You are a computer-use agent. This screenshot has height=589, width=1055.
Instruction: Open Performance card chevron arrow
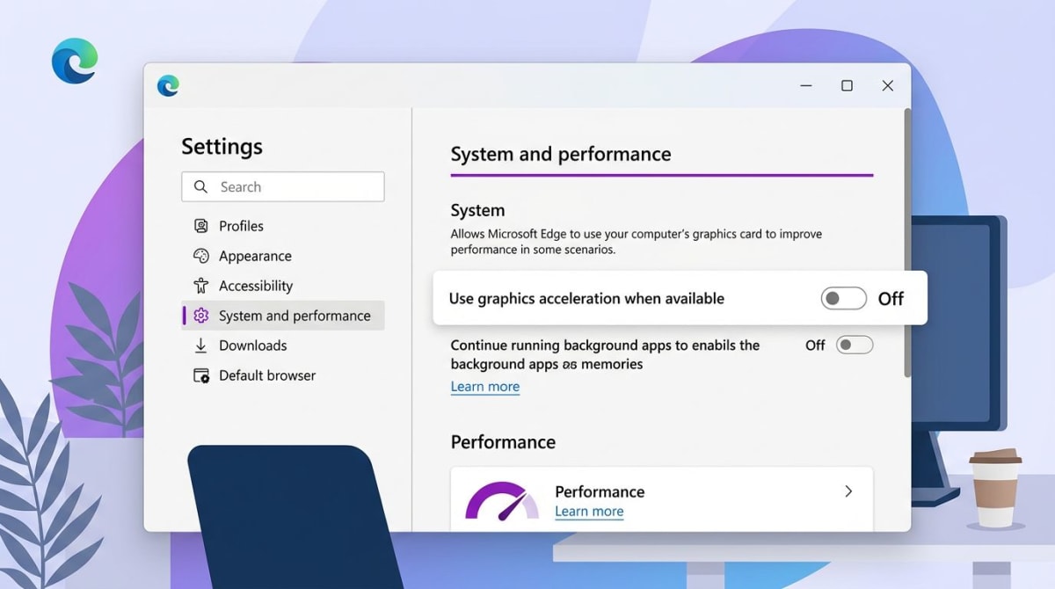(848, 491)
